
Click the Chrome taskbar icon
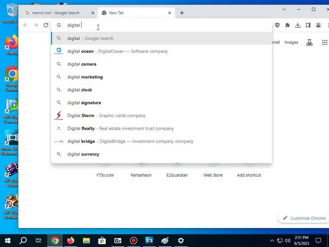click(55, 240)
